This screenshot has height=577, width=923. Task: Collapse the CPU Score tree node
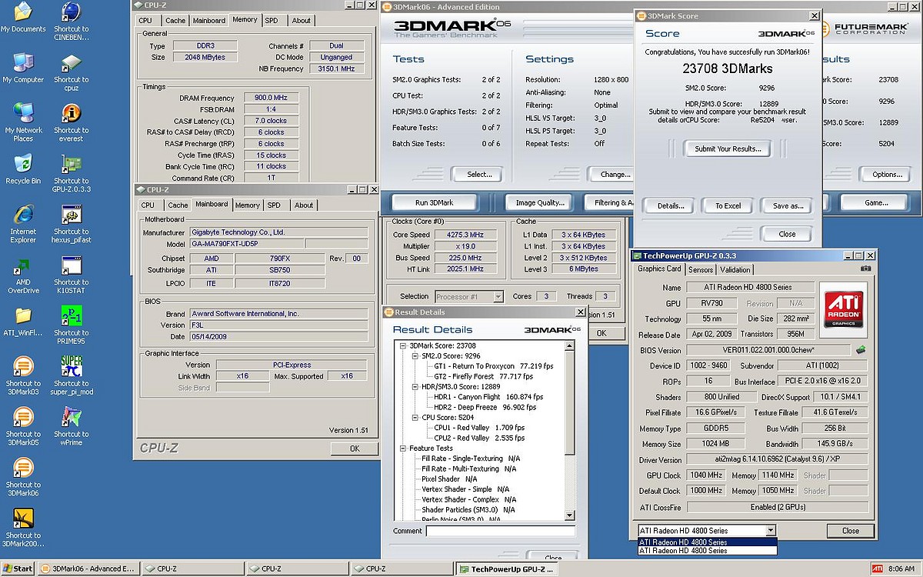415,418
